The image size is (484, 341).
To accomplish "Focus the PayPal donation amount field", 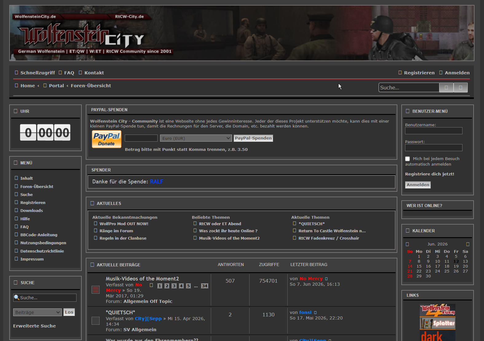I will coord(141,138).
